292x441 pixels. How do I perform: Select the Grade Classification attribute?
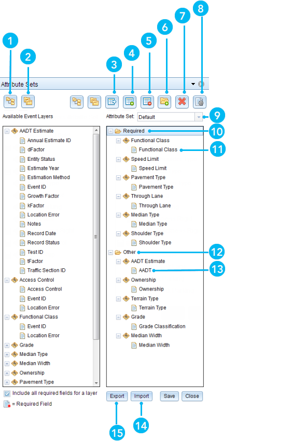(x=162, y=326)
